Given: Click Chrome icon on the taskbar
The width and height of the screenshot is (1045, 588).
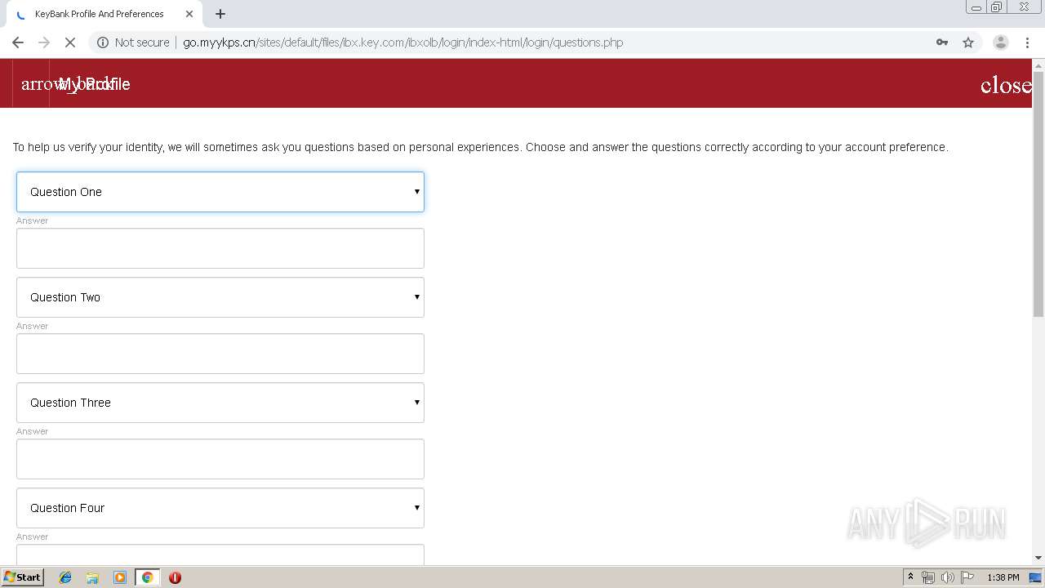Looking at the screenshot, I should (147, 577).
